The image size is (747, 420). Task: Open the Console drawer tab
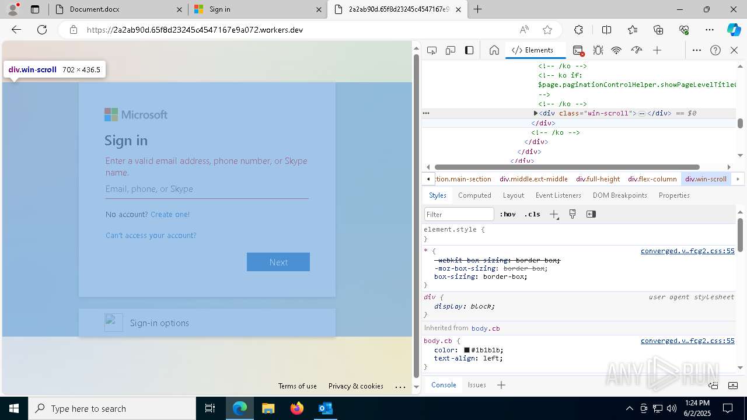444,385
